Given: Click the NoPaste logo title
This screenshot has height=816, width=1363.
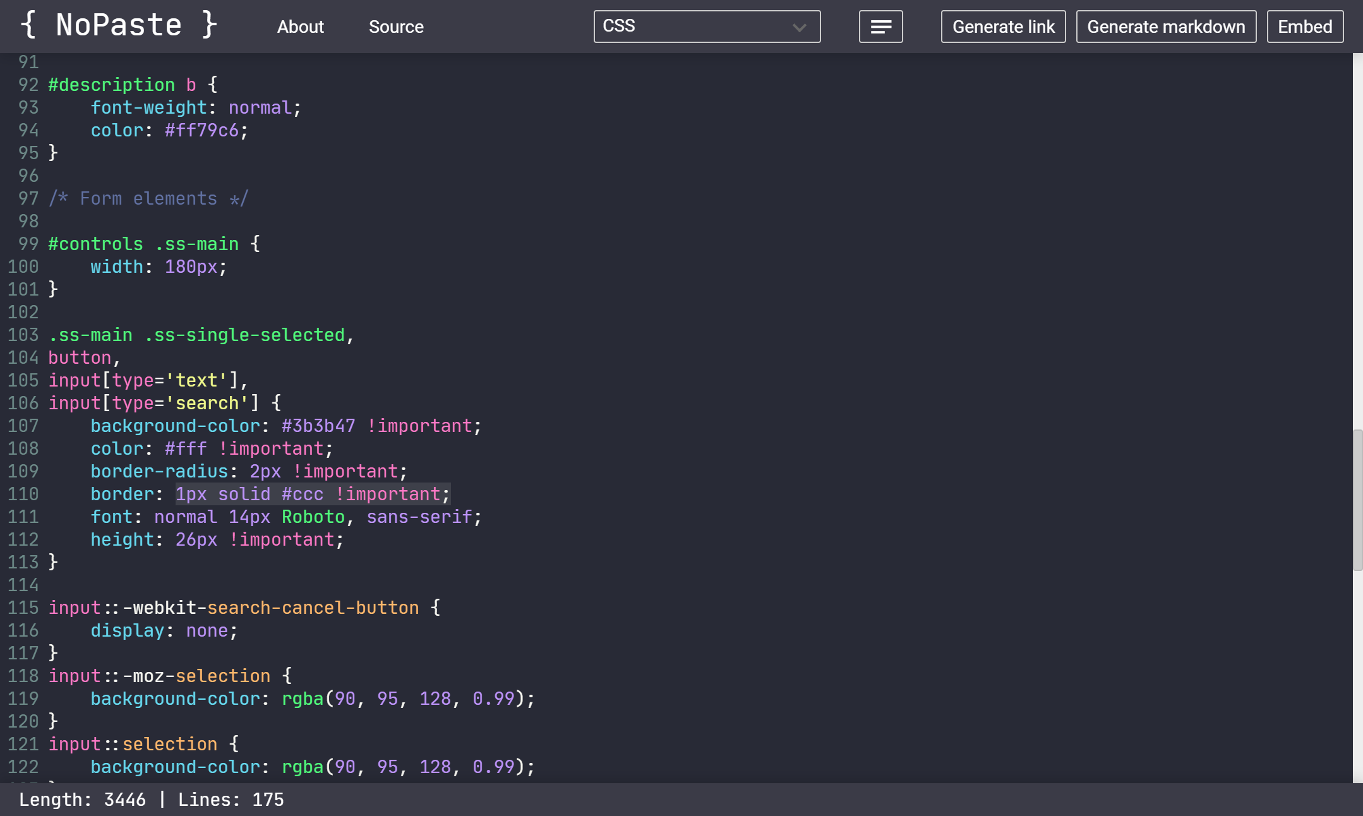Looking at the screenshot, I should pyautogui.click(x=119, y=25).
